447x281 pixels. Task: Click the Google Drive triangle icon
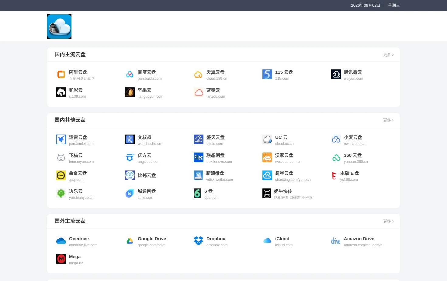pyautogui.click(x=130, y=241)
